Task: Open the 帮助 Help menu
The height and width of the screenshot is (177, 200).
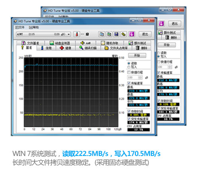Action: 34,27
